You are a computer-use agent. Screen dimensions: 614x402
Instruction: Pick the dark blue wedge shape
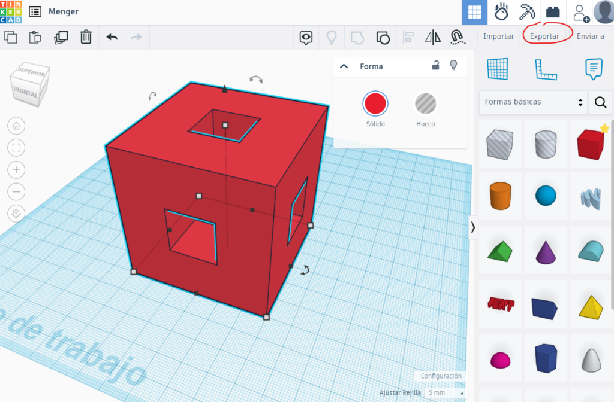point(544,308)
